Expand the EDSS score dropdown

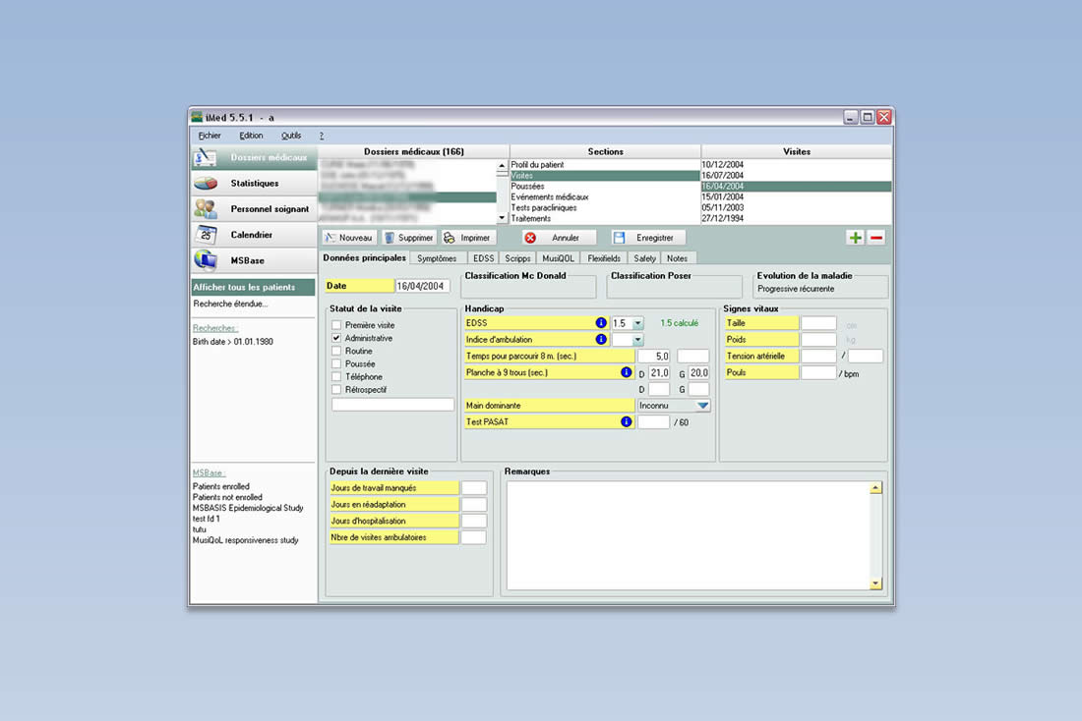pos(637,323)
